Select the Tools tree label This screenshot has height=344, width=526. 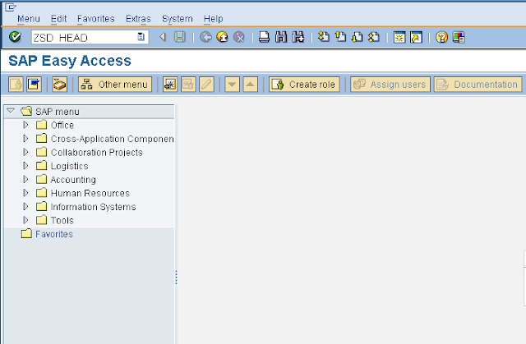62,220
